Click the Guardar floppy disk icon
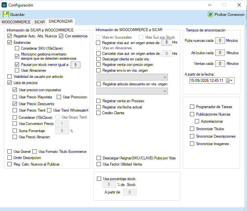The height and width of the screenshot is (211, 247). point(6,15)
